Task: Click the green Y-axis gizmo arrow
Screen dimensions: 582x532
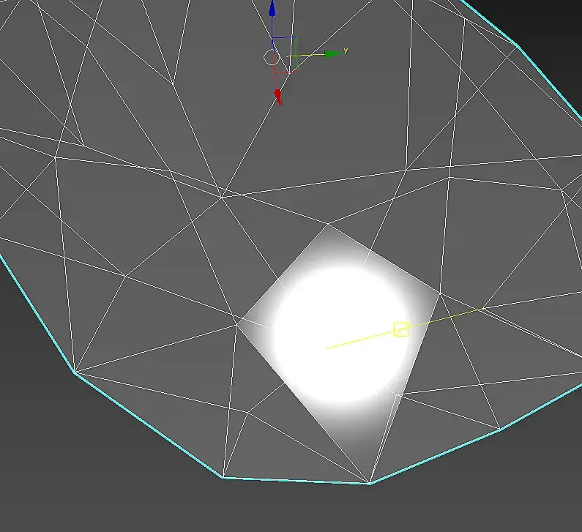Action: (x=334, y=54)
